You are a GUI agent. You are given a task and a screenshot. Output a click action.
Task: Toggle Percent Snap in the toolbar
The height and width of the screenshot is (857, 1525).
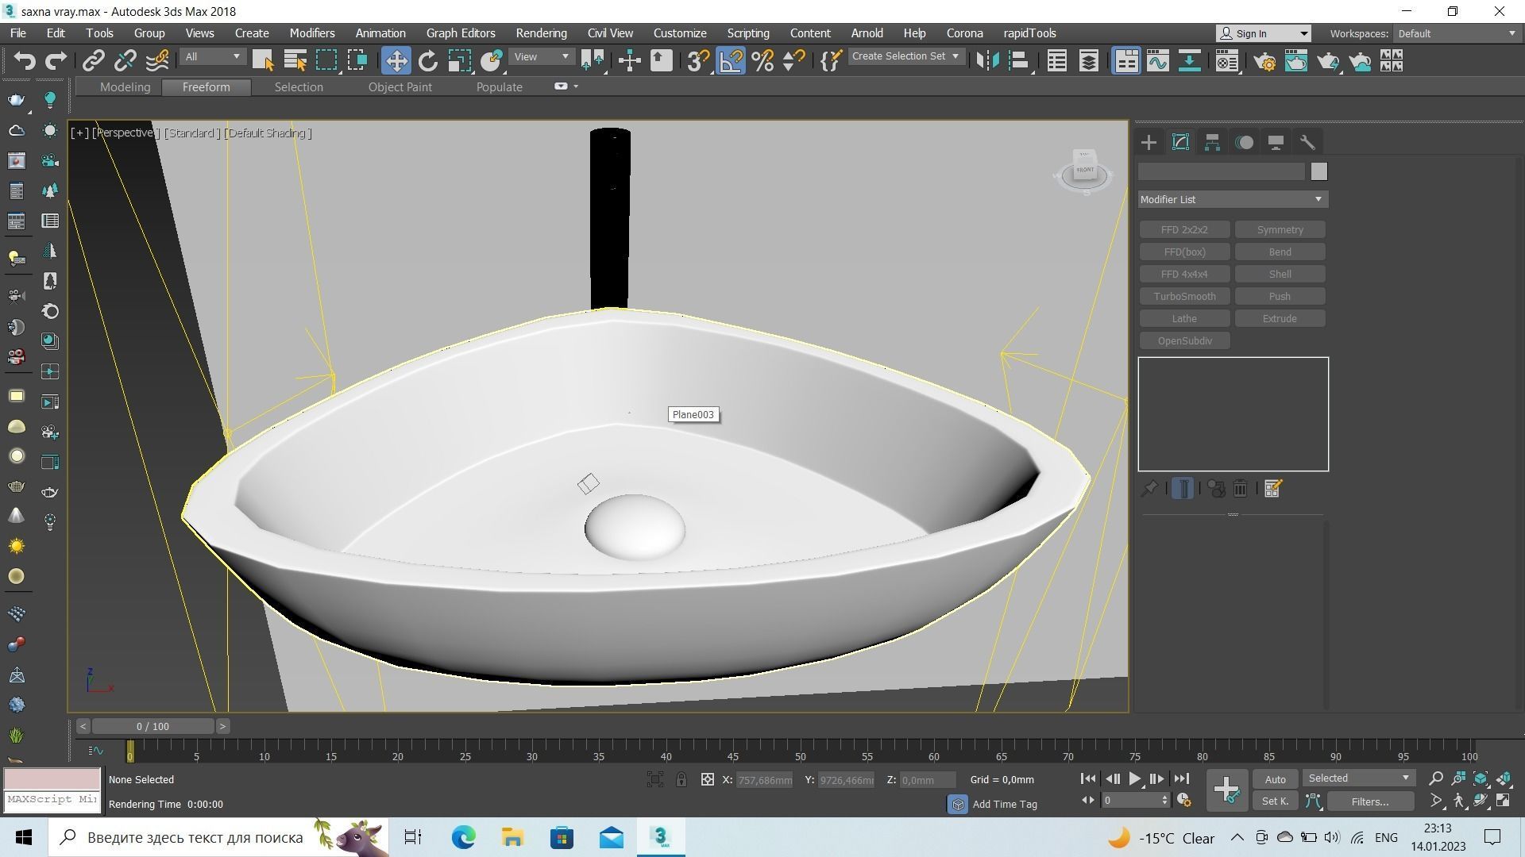tap(762, 60)
